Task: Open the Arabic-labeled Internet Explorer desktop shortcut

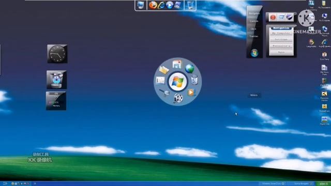Action: click(x=324, y=43)
